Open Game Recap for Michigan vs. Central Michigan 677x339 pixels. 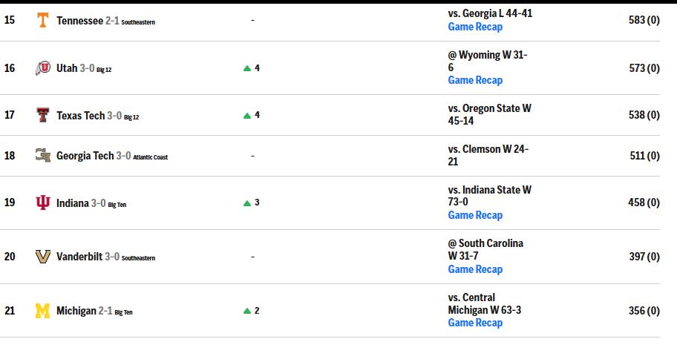[x=475, y=323]
